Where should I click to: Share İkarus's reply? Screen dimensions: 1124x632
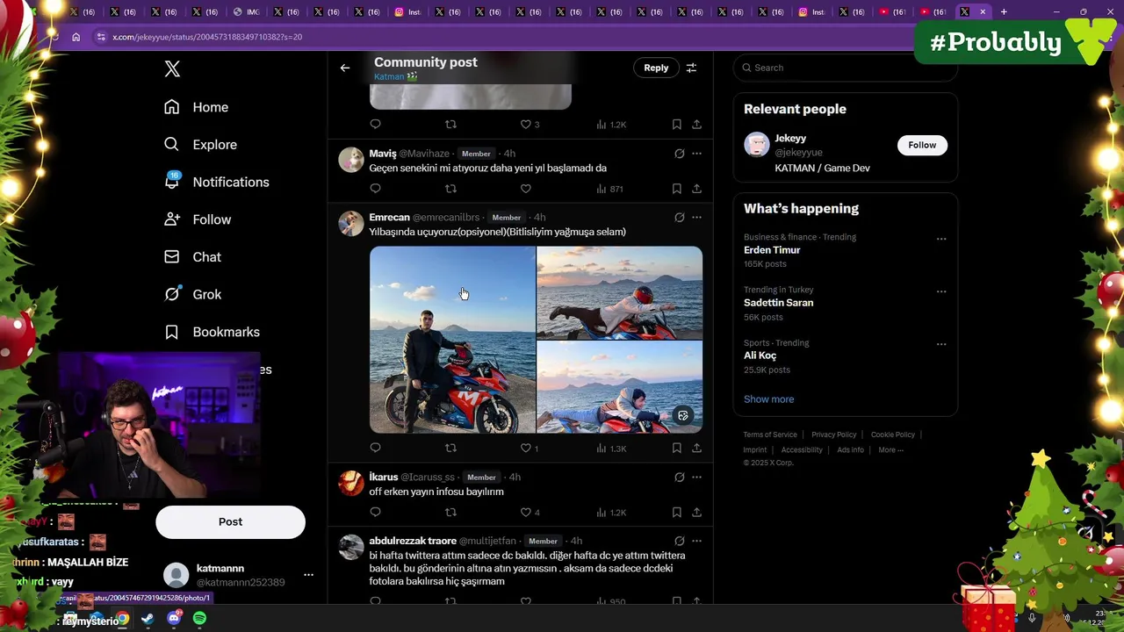[696, 513]
